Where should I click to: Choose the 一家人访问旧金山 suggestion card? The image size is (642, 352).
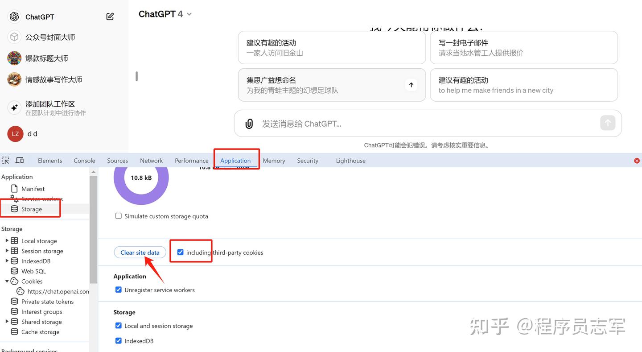[x=332, y=47]
